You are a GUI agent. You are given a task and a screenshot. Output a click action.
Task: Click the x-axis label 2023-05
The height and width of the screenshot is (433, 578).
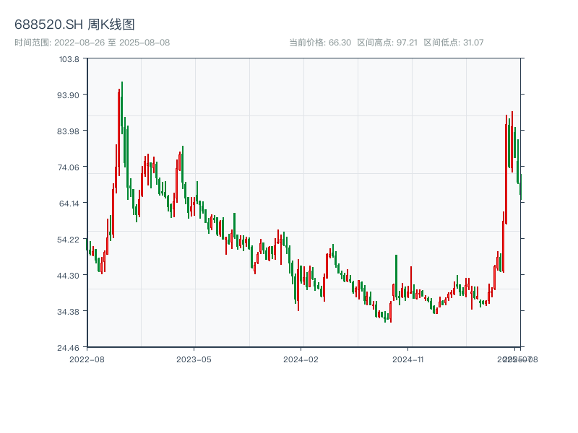coord(194,359)
